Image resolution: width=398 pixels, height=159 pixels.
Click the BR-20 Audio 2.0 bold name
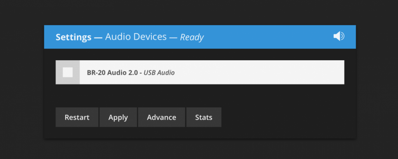pos(113,73)
